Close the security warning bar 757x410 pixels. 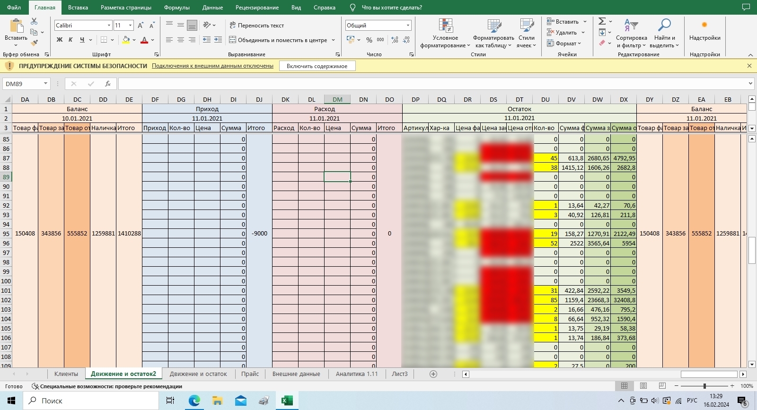point(749,66)
